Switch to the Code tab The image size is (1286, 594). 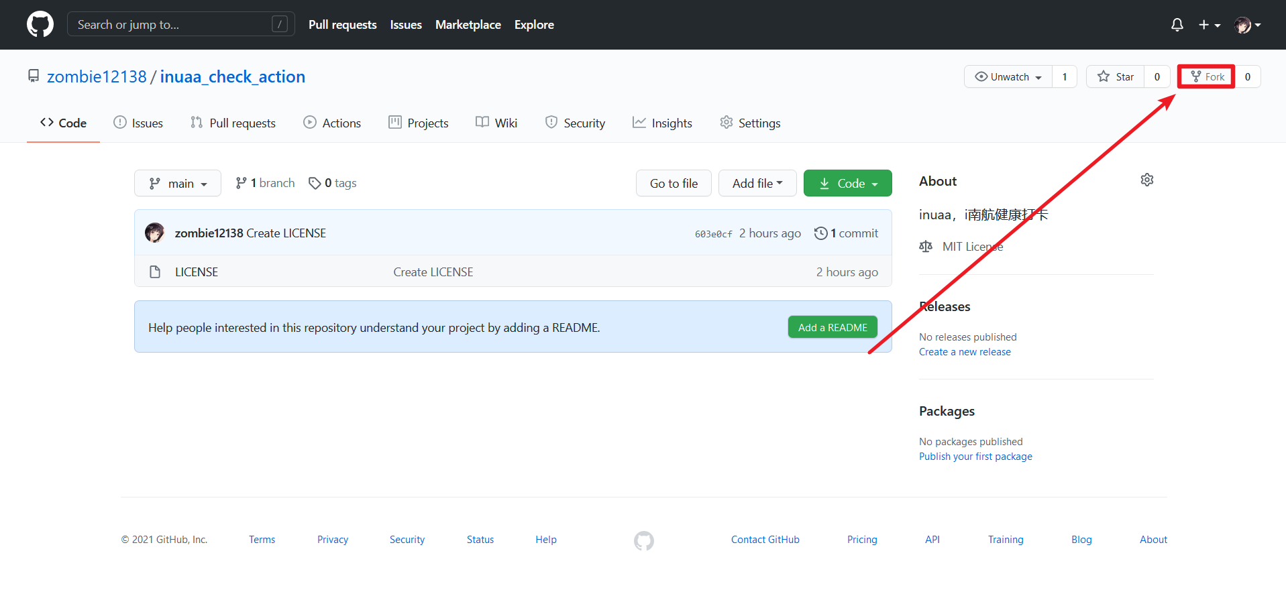click(63, 123)
